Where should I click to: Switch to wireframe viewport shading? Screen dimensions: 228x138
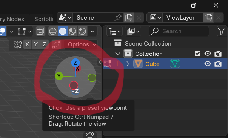[x=53, y=31]
